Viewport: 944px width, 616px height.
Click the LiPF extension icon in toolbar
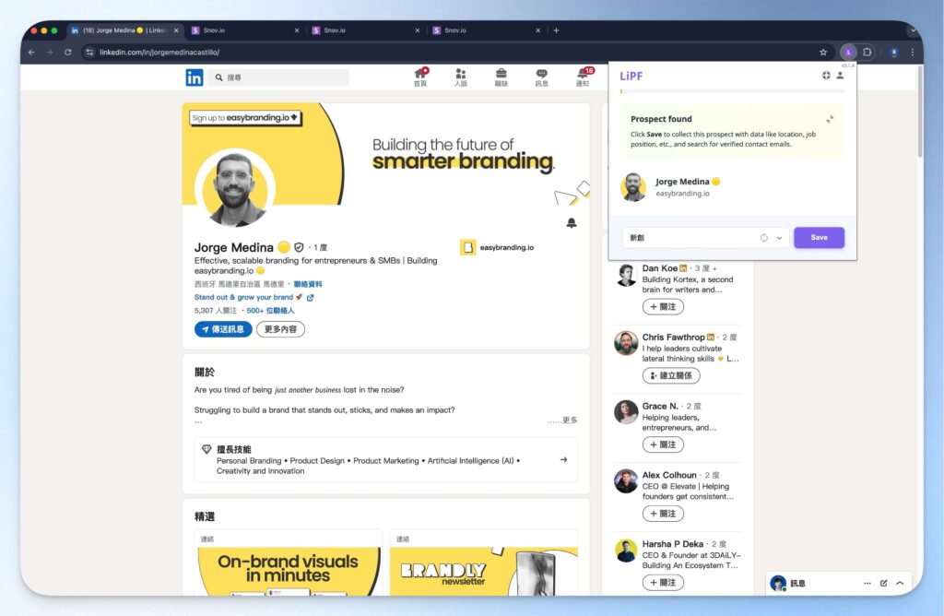pyautogui.click(x=848, y=53)
